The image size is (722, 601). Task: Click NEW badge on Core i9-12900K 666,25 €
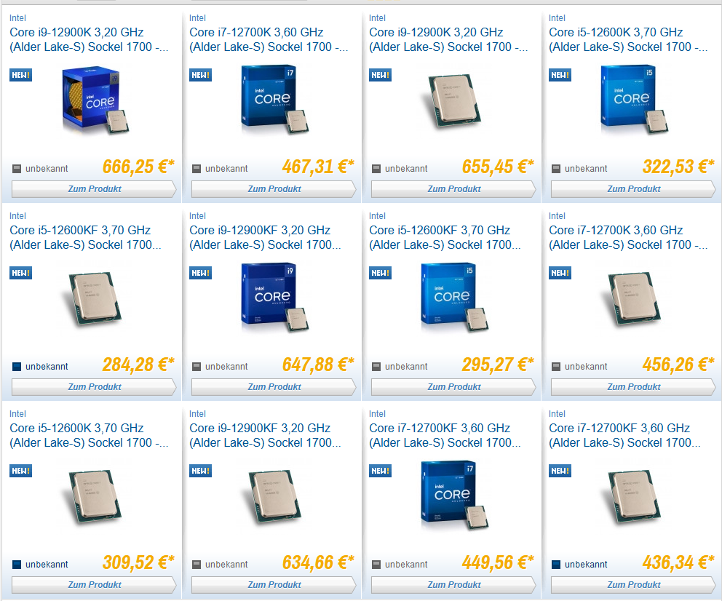point(20,75)
